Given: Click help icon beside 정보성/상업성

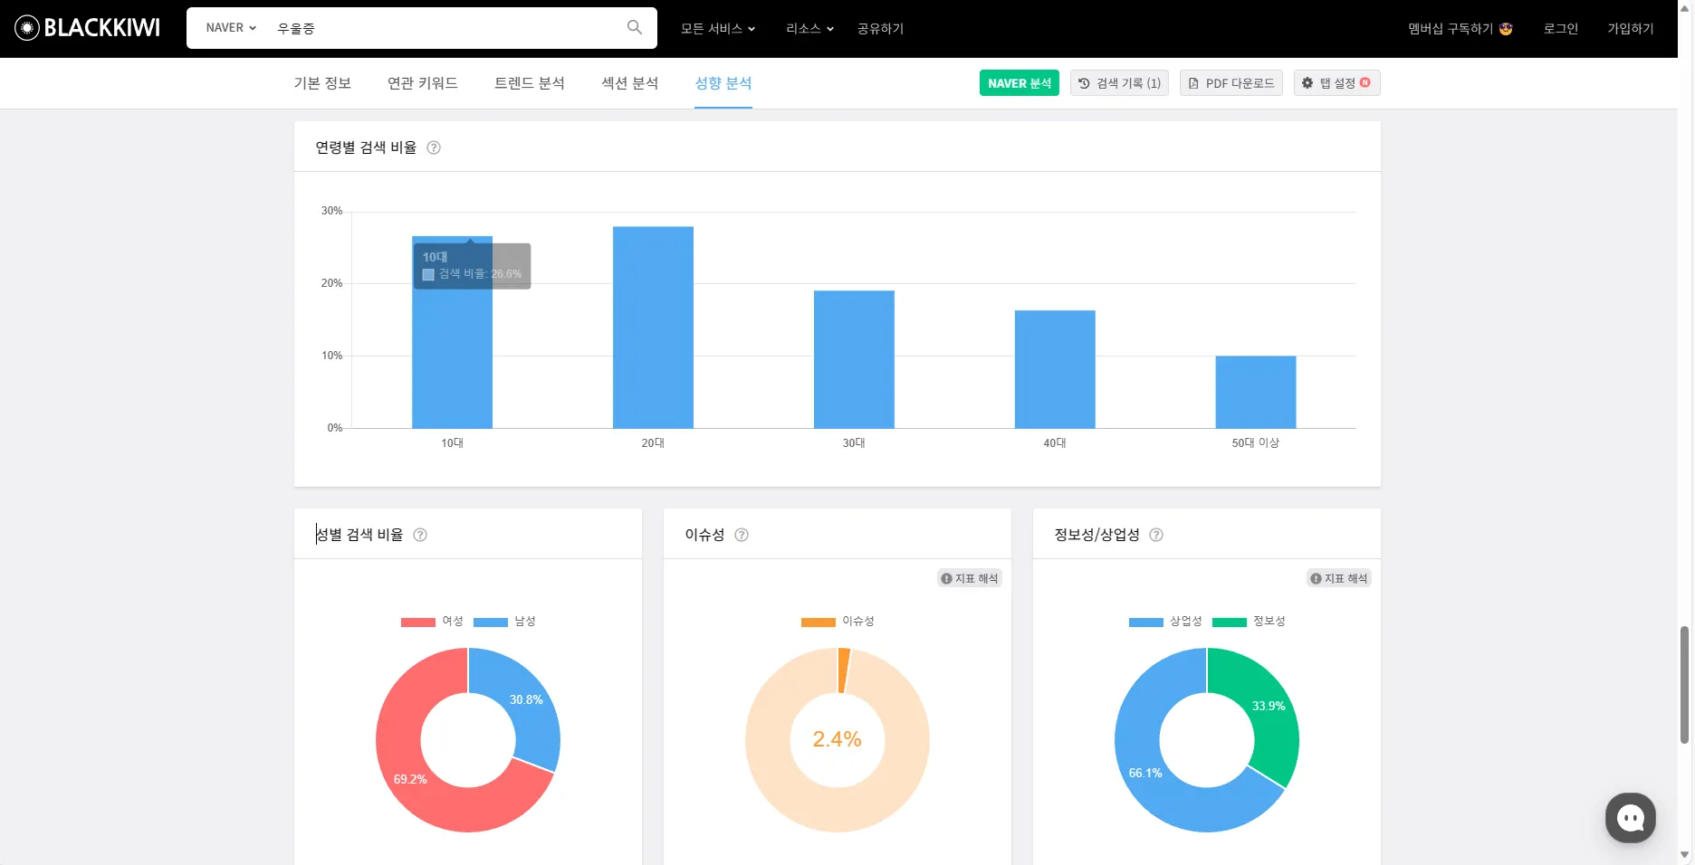Looking at the screenshot, I should (x=1156, y=535).
